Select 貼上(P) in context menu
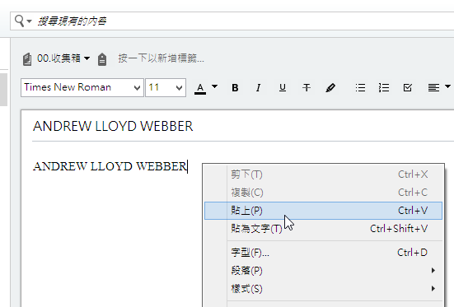Image resolution: width=454 pixels, height=307 pixels. click(x=323, y=211)
